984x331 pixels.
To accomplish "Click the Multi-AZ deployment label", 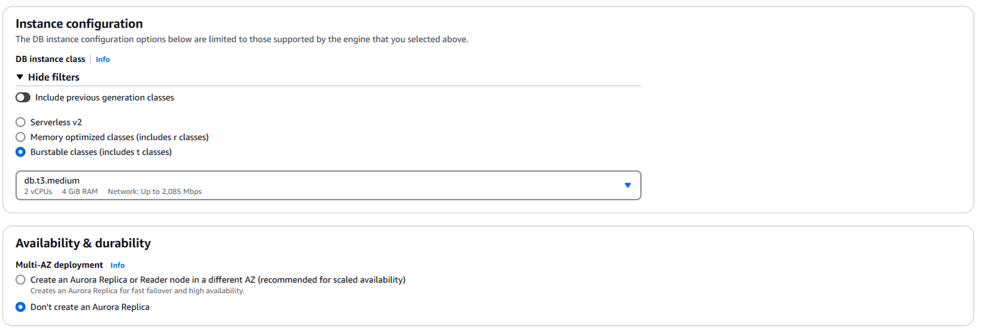I will coord(59,265).
